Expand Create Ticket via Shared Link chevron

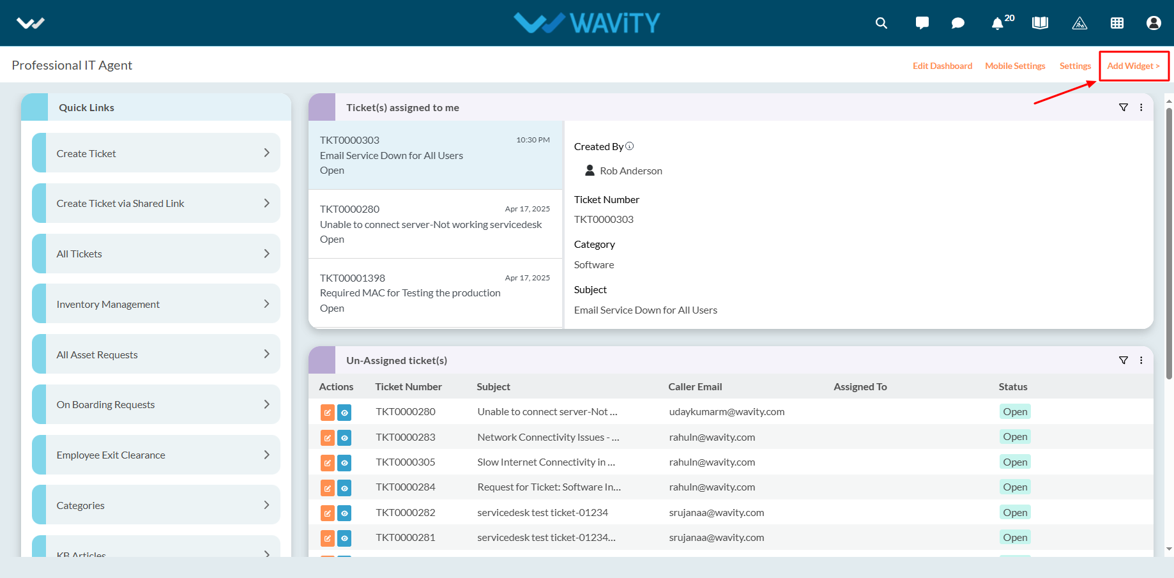267,203
